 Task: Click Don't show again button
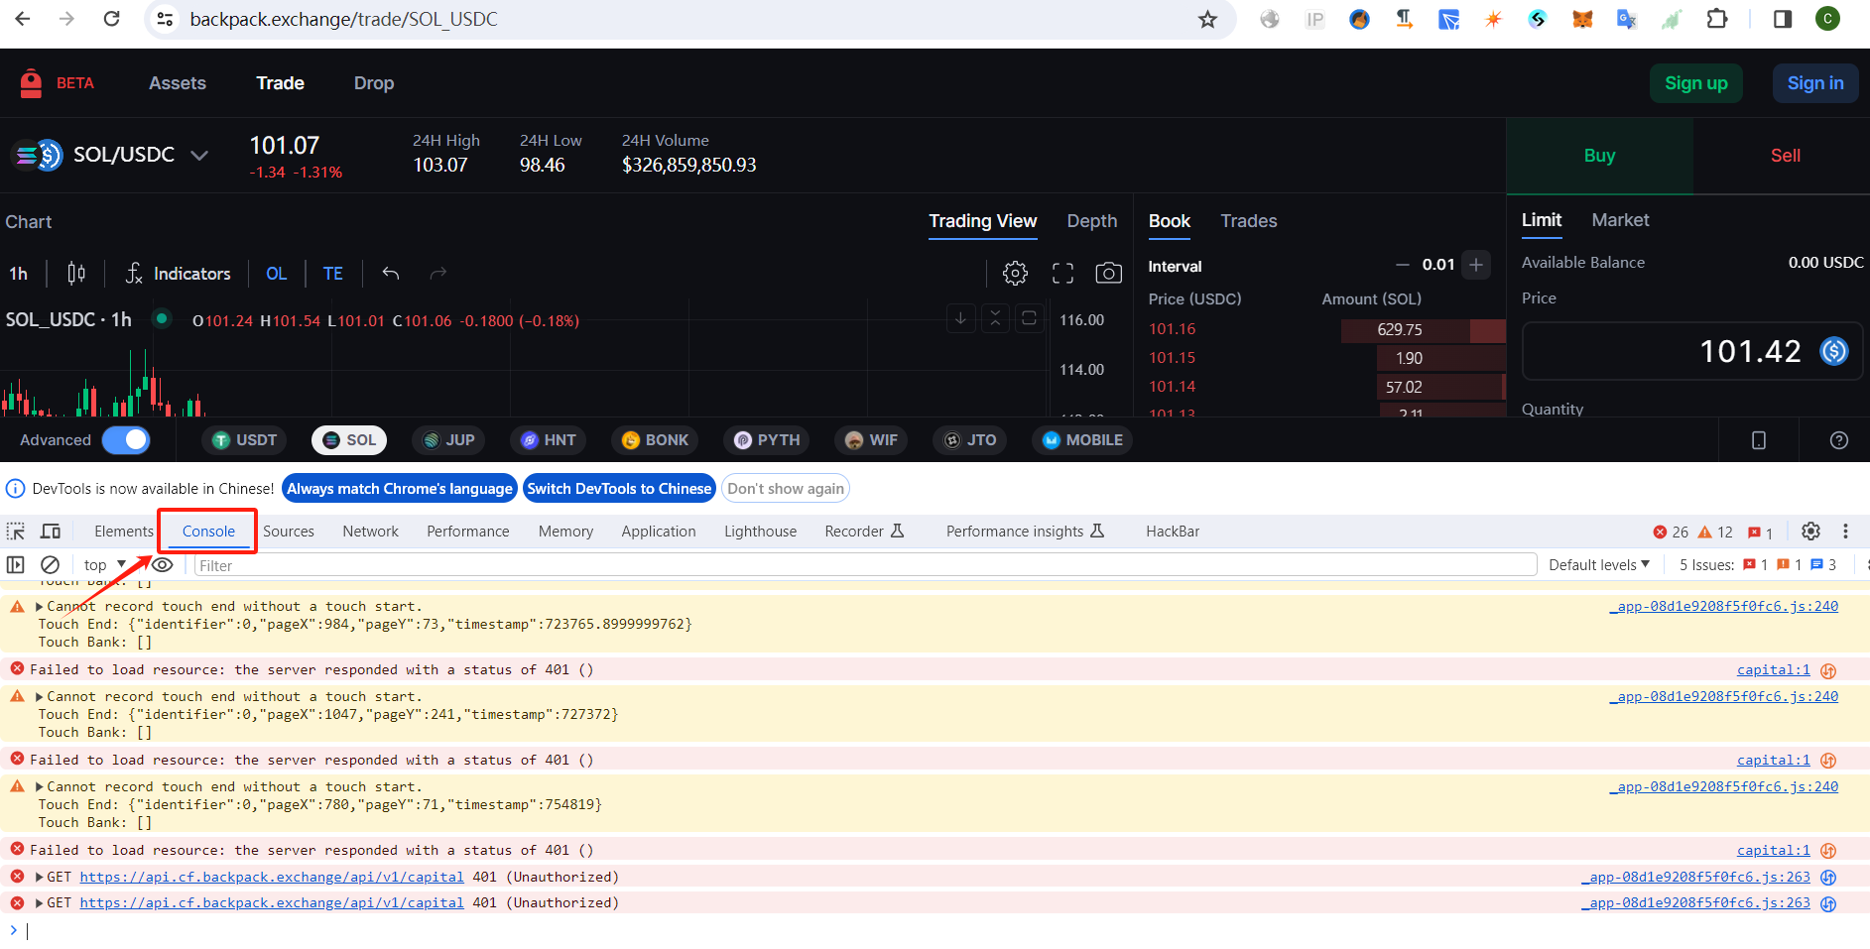point(786,489)
